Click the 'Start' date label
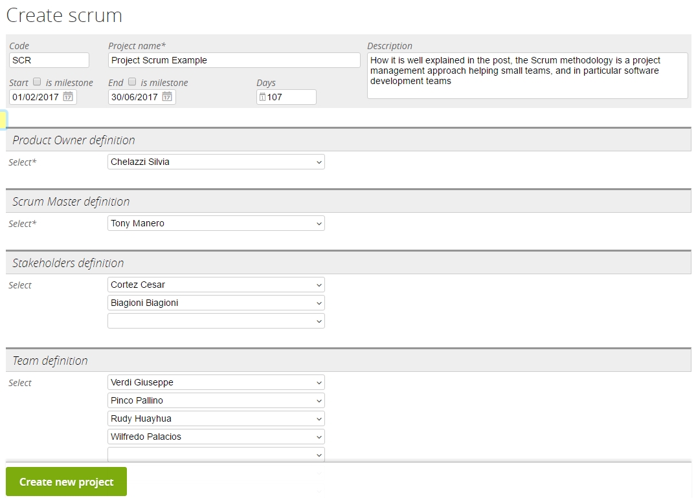 click(19, 83)
